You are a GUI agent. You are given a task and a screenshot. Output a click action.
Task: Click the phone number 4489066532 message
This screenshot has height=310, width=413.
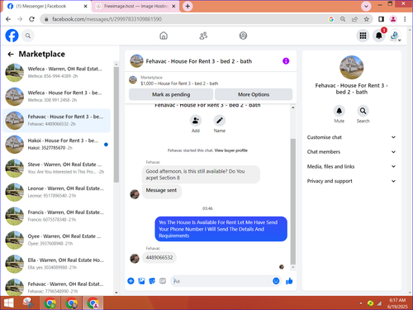tap(159, 258)
